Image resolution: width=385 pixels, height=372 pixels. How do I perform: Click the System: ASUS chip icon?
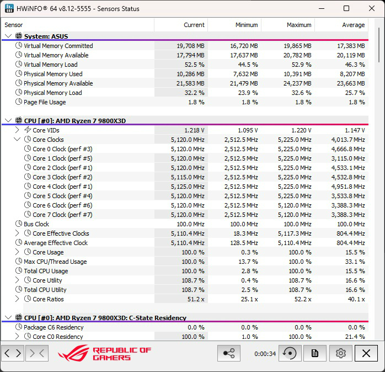pyautogui.click(x=19, y=36)
